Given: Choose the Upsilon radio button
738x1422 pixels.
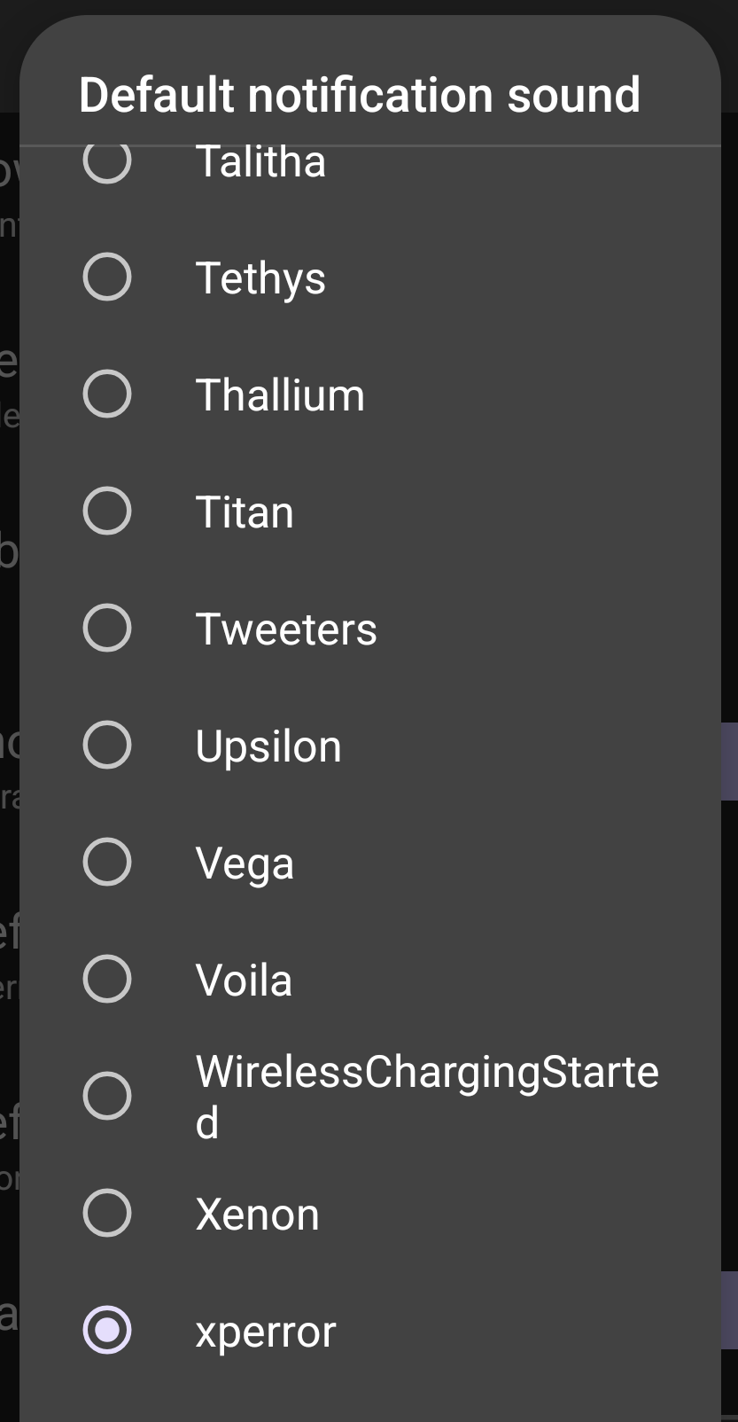Looking at the screenshot, I should coord(107,745).
